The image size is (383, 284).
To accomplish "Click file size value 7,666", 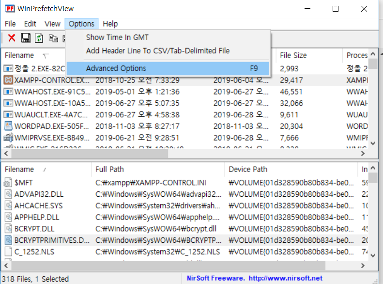I will pos(289,138).
